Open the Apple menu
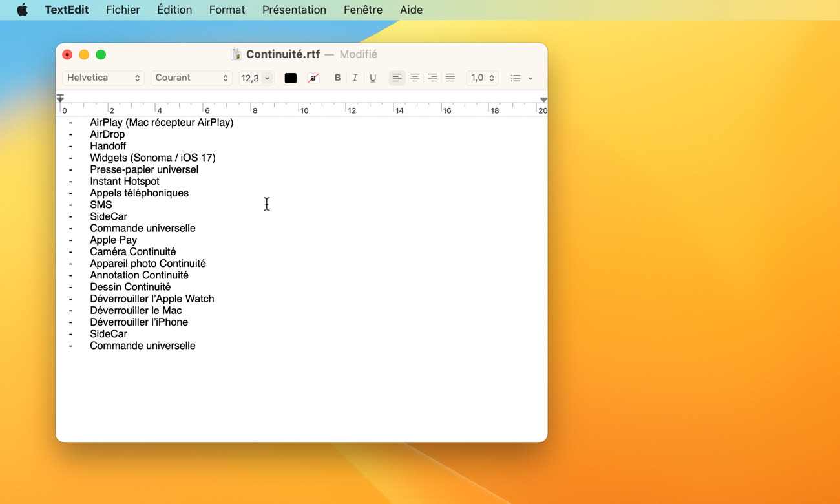Image resolution: width=840 pixels, height=504 pixels. [x=22, y=10]
